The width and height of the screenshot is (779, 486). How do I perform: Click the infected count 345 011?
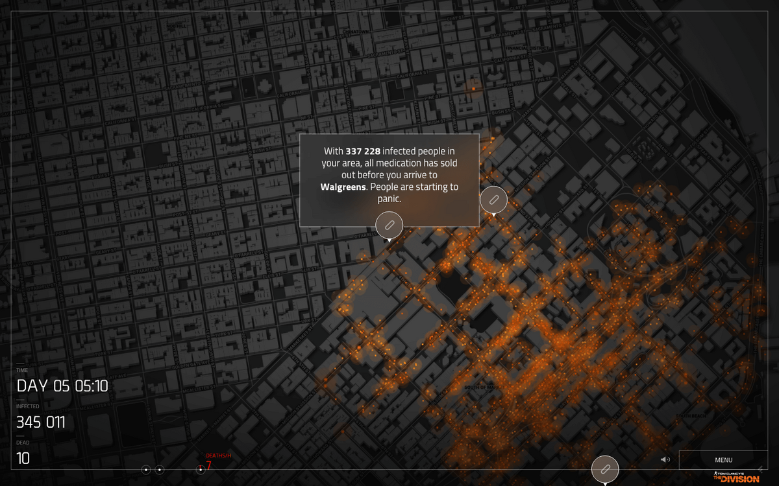(41, 422)
